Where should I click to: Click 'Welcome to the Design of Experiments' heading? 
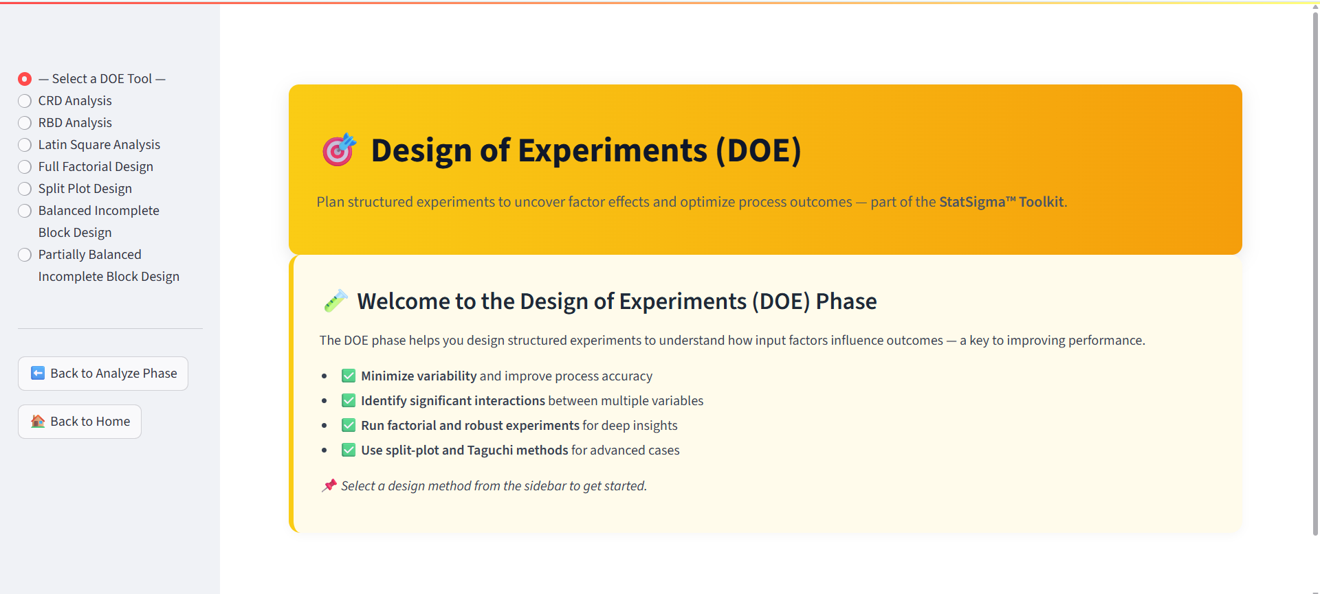(617, 301)
